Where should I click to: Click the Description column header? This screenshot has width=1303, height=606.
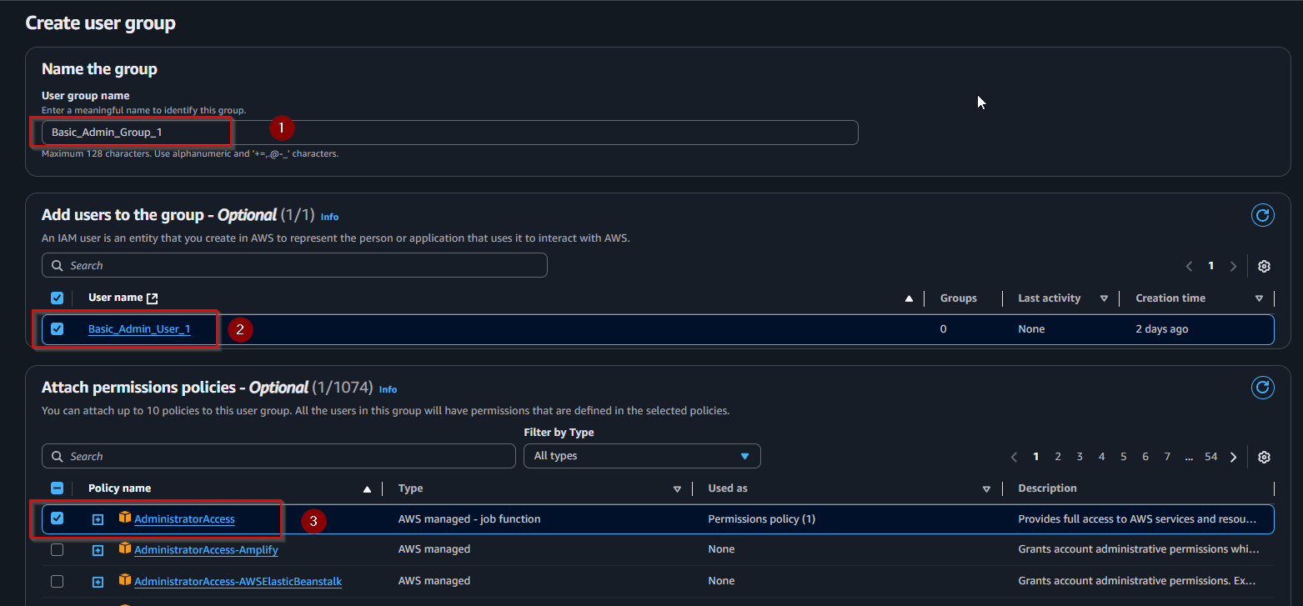(x=1048, y=488)
